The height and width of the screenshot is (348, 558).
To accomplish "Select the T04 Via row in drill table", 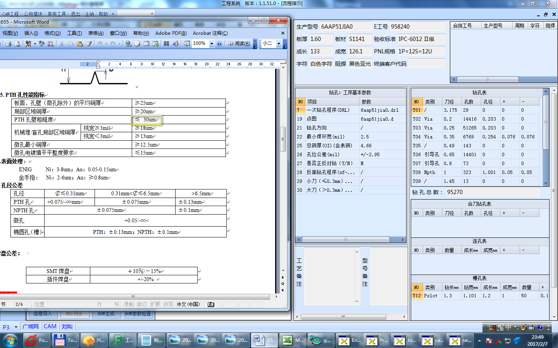I will (475, 137).
